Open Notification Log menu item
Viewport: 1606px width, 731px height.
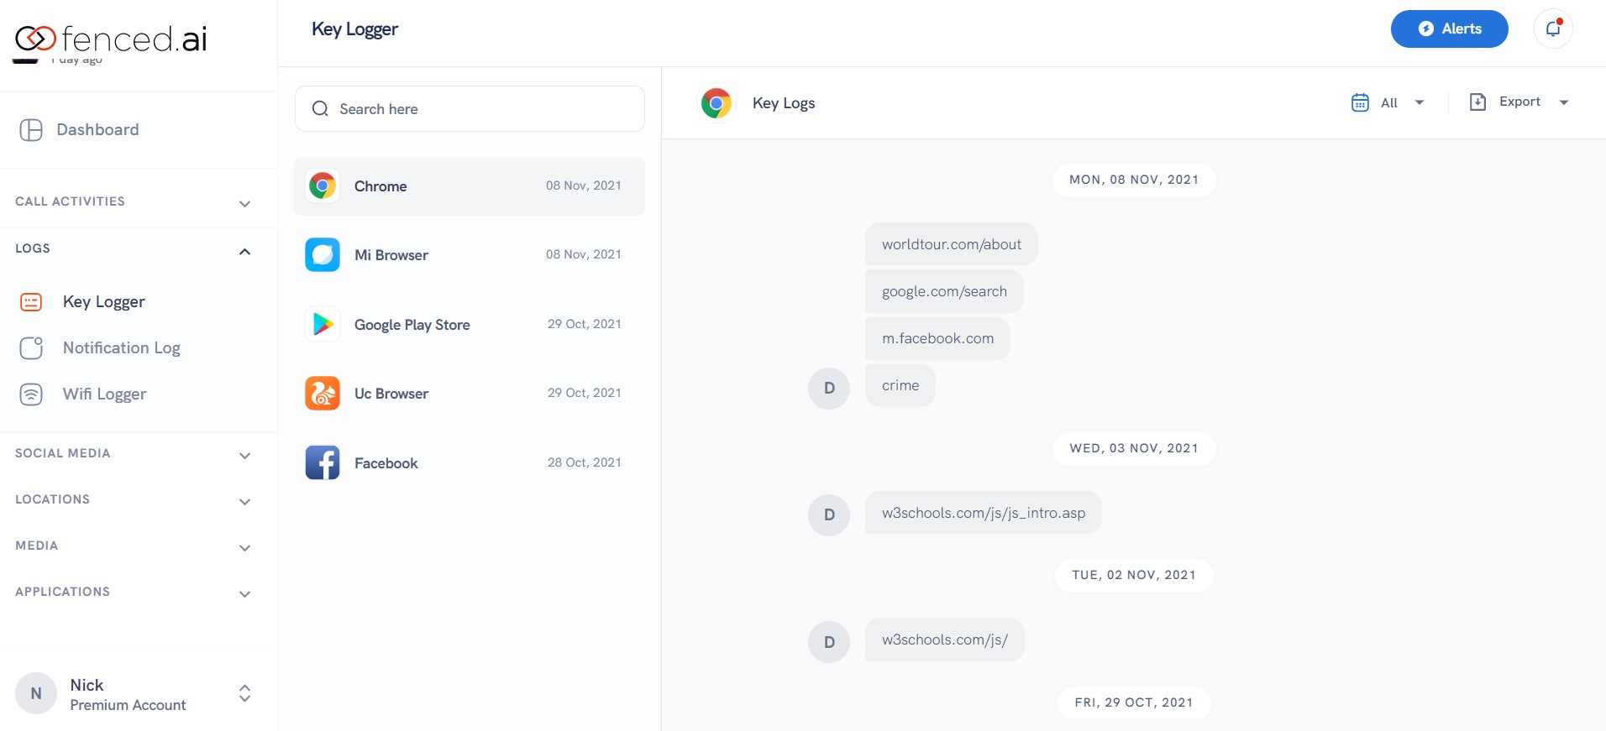(x=122, y=348)
